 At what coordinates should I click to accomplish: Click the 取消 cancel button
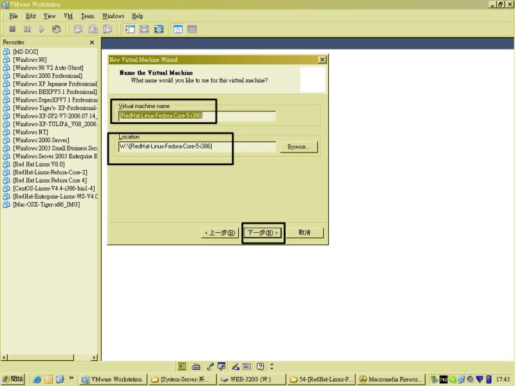pos(304,233)
